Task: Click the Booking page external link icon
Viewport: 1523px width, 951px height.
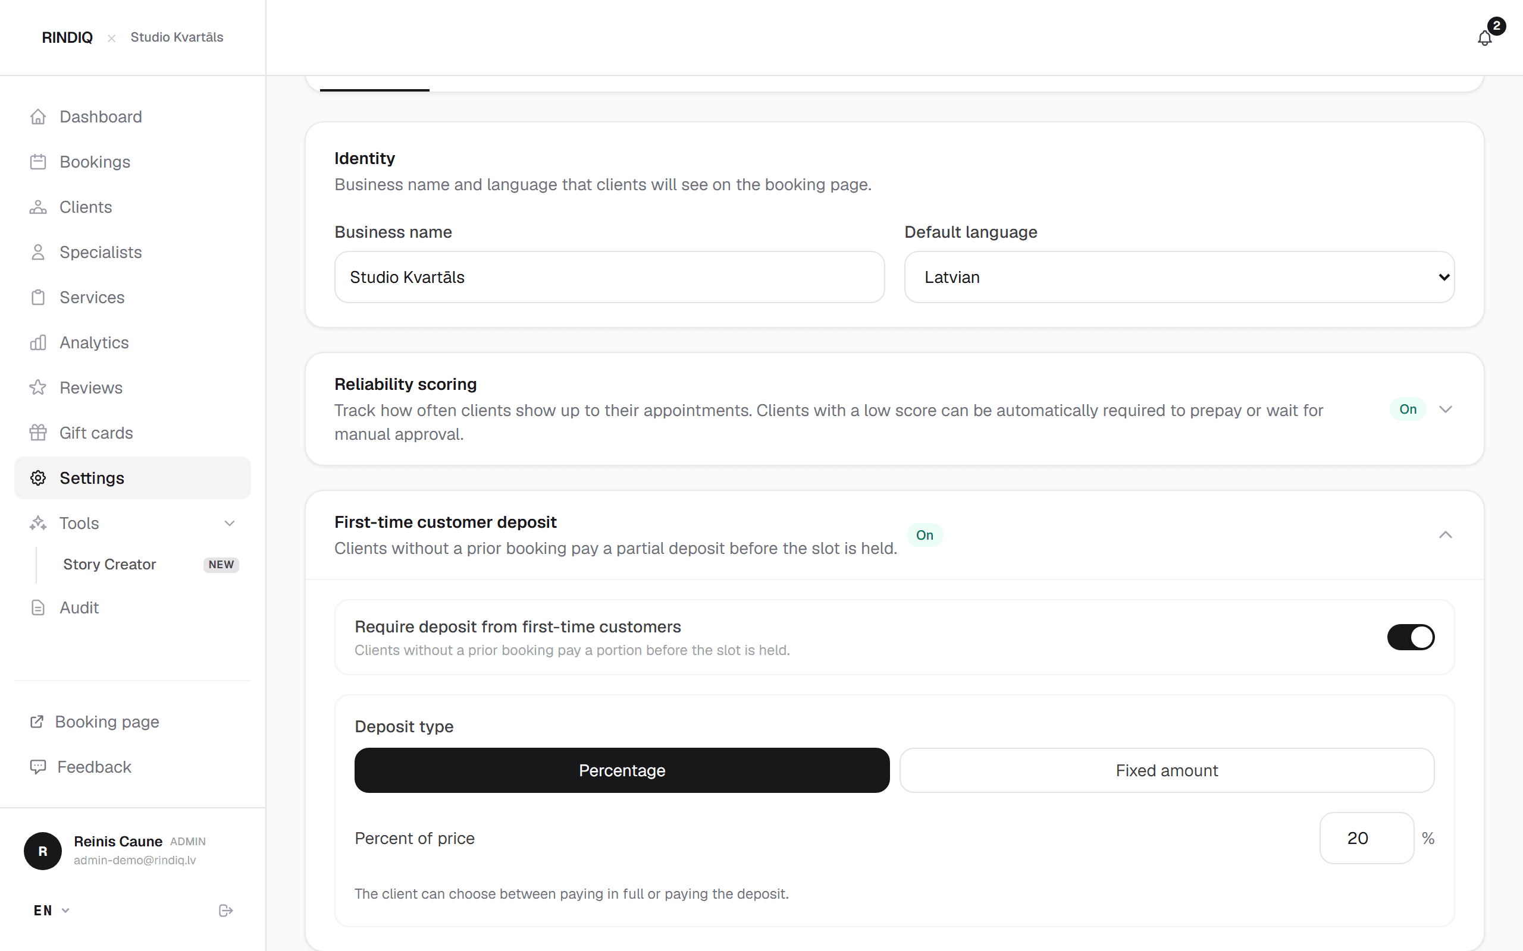Action: [36, 722]
